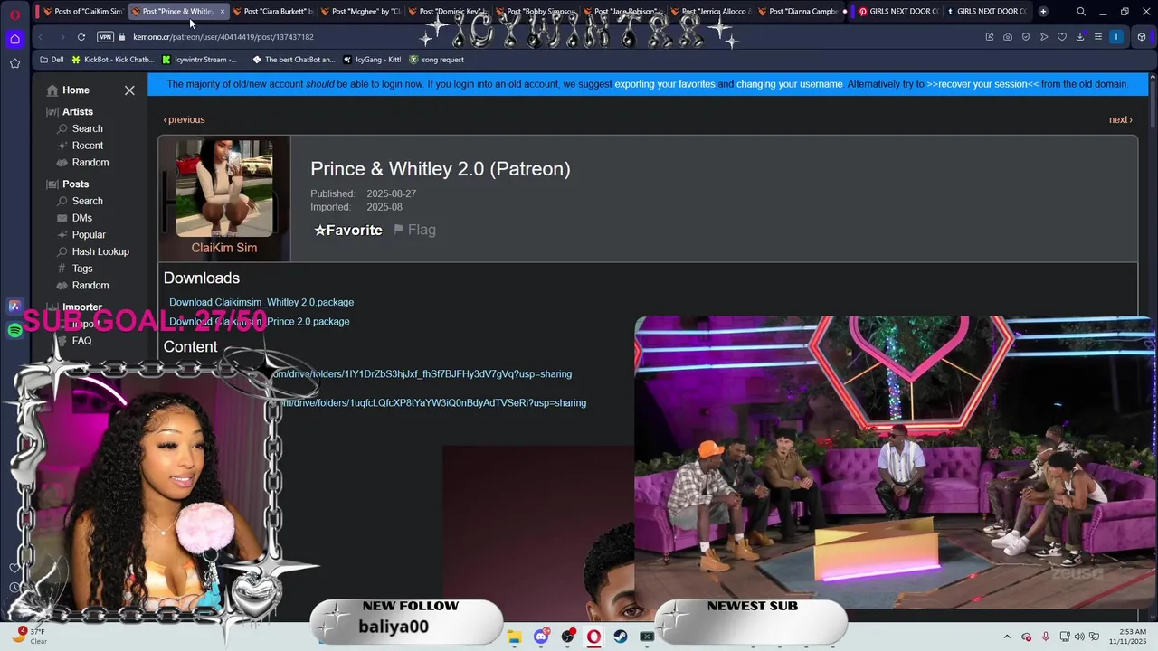The width and height of the screenshot is (1158, 651).
Task: Click the Opera sidebar home icon
Action: coord(14,39)
